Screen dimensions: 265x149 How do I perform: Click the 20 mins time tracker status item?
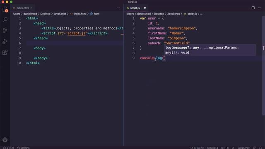[x=23, y=148]
